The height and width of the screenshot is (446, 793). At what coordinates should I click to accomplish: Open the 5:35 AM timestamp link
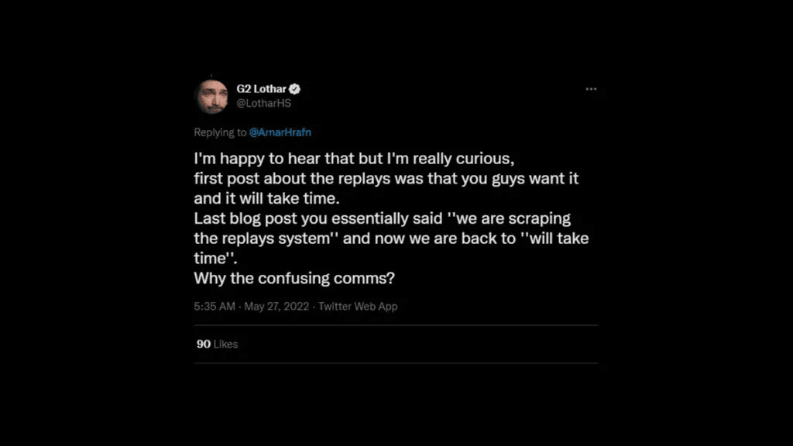[x=215, y=306]
